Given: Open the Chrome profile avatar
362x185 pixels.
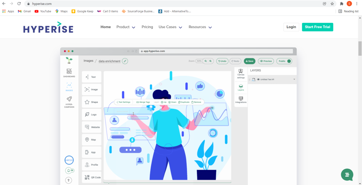Looking at the screenshot, I should pyautogui.click(x=349, y=4).
